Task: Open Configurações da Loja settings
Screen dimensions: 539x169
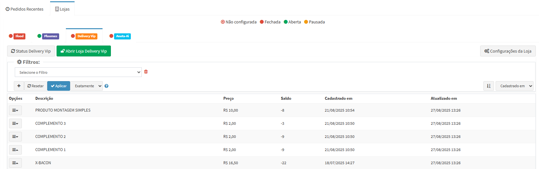Action: [508, 51]
